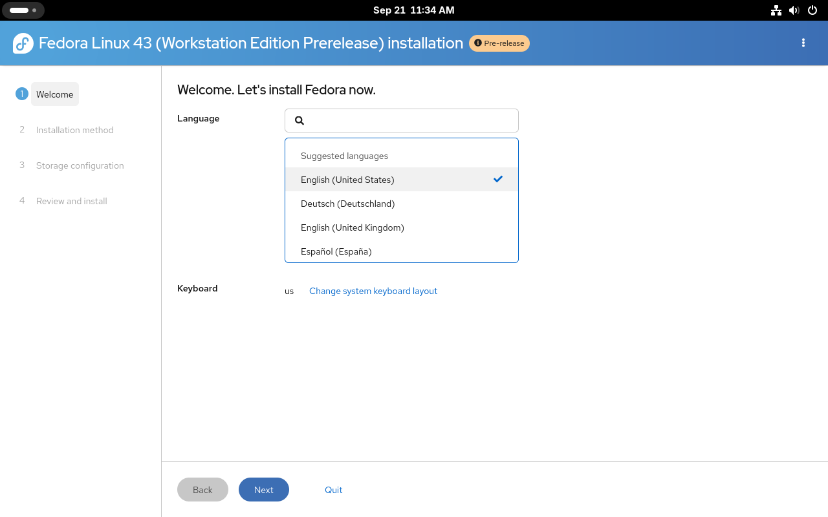The height and width of the screenshot is (517, 828).
Task: Click the Pre-release info badge
Action: click(499, 43)
